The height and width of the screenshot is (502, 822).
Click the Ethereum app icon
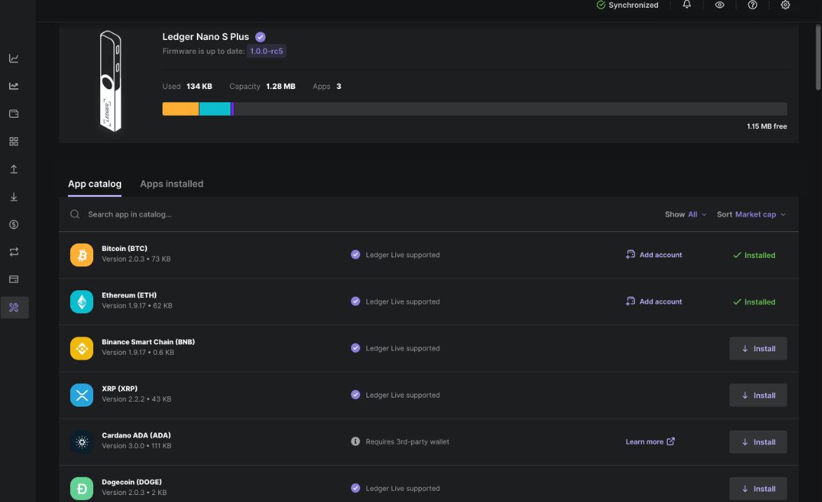[82, 301]
